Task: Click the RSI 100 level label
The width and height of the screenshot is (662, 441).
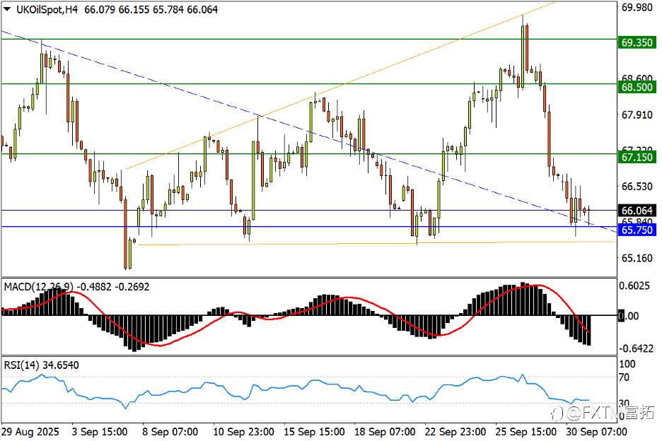Action: pos(627,364)
